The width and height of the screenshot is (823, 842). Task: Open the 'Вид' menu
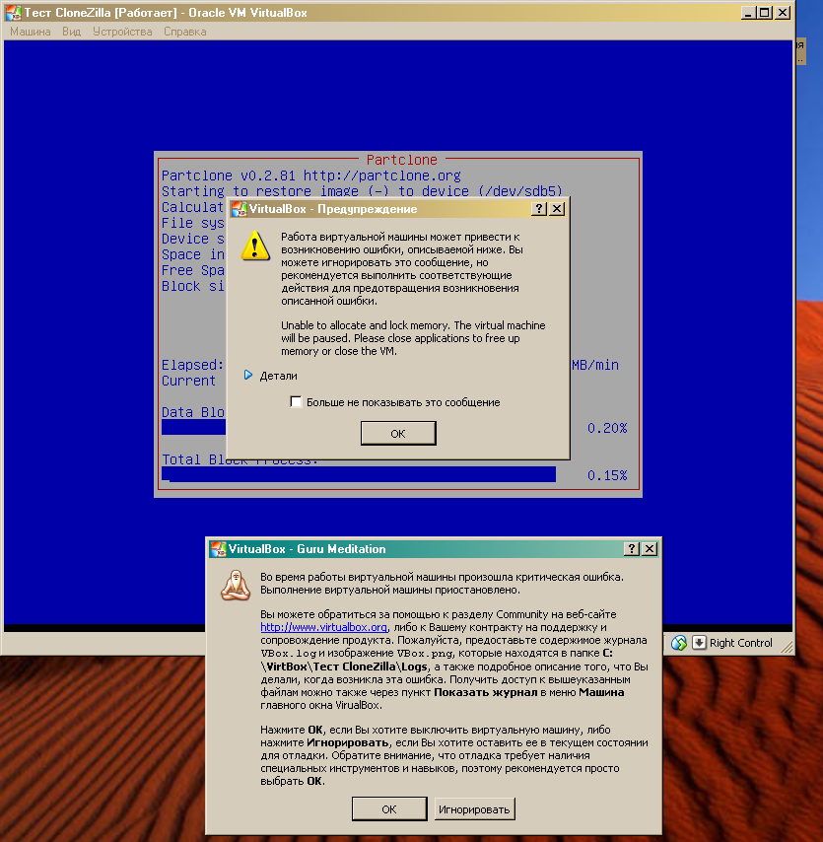click(x=72, y=32)
